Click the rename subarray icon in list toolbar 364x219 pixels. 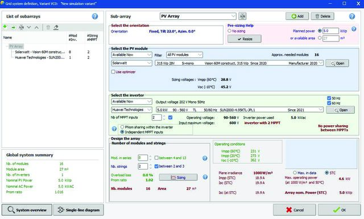(x=22, y=27)
